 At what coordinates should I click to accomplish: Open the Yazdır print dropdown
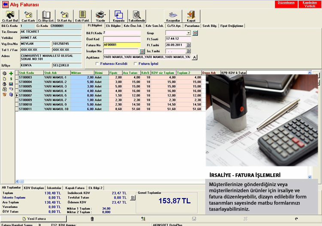100,16
